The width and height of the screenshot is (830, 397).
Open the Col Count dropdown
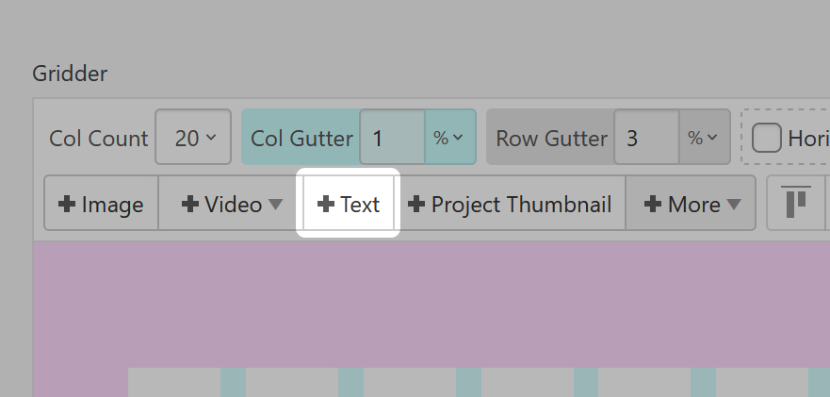[x=196, y=139]
